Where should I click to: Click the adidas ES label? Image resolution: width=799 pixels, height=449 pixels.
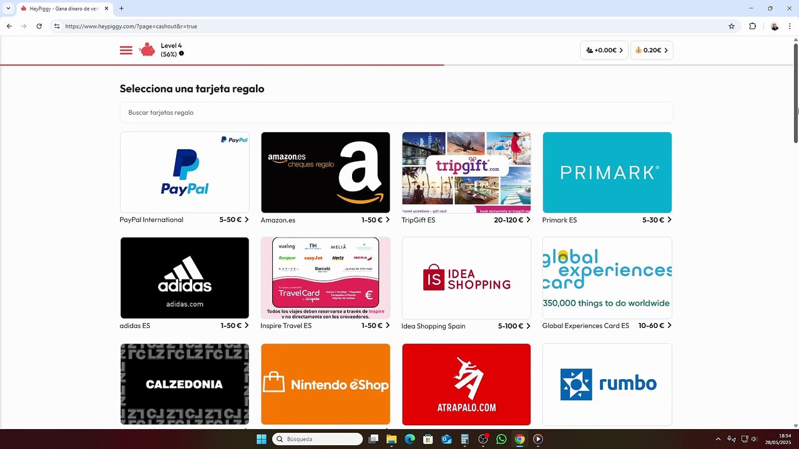click(x=135, y=326)
